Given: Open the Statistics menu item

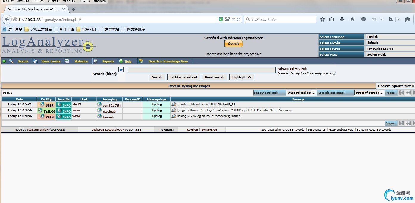Looking at the screenshot, I should point(81,61).
